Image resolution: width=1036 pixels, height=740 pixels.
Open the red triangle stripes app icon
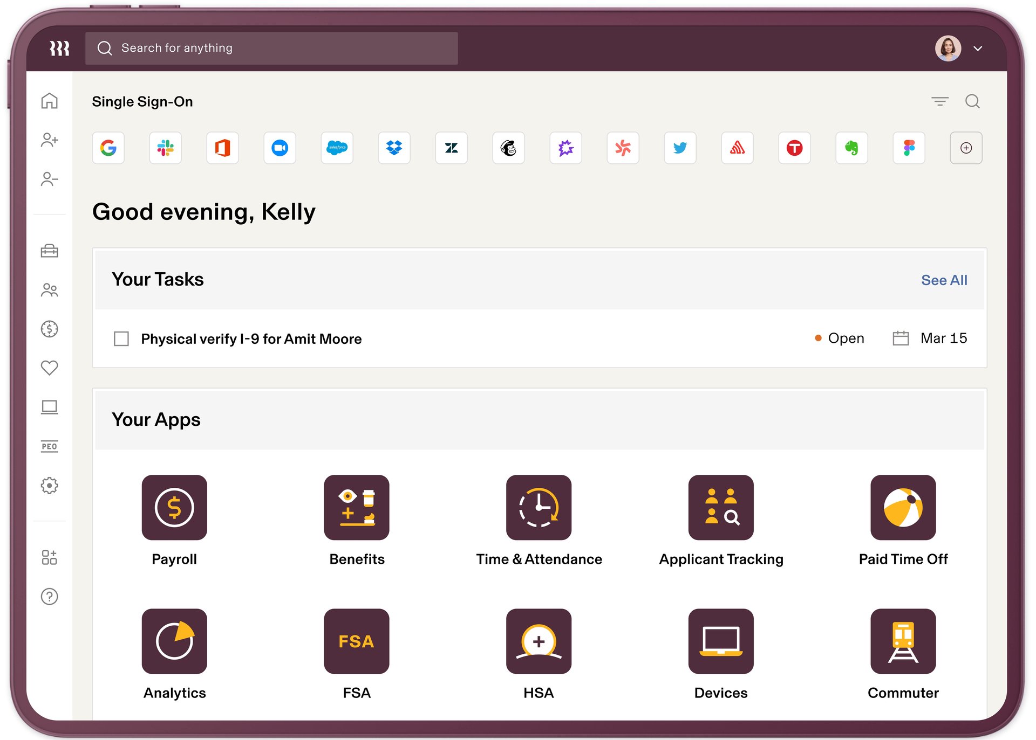pos(737,148)
